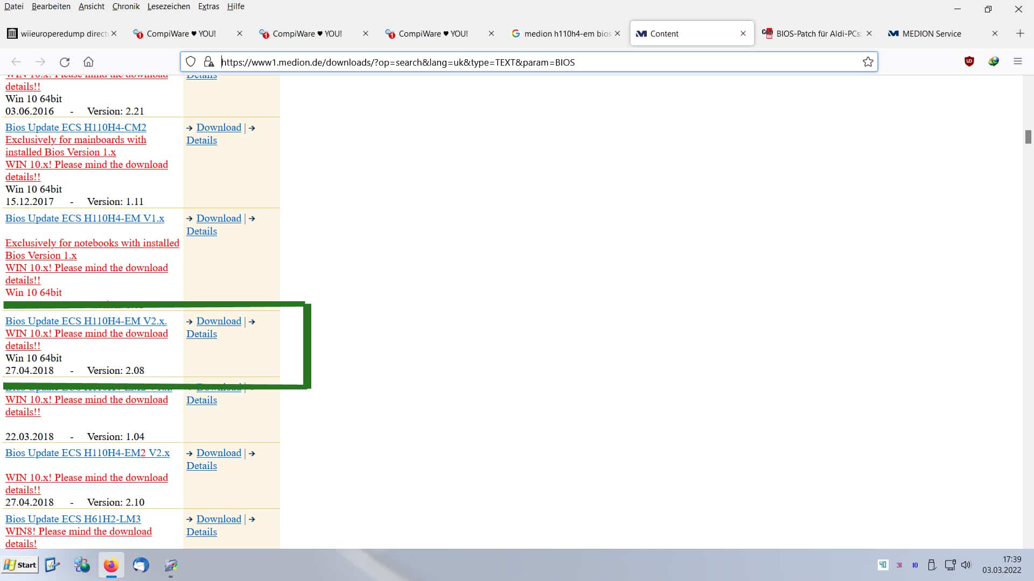The width and height of the screenshot is (1034, 581).
Task: Open Details for the H110H4-EM V1.x update
Action: click(201, 231)
